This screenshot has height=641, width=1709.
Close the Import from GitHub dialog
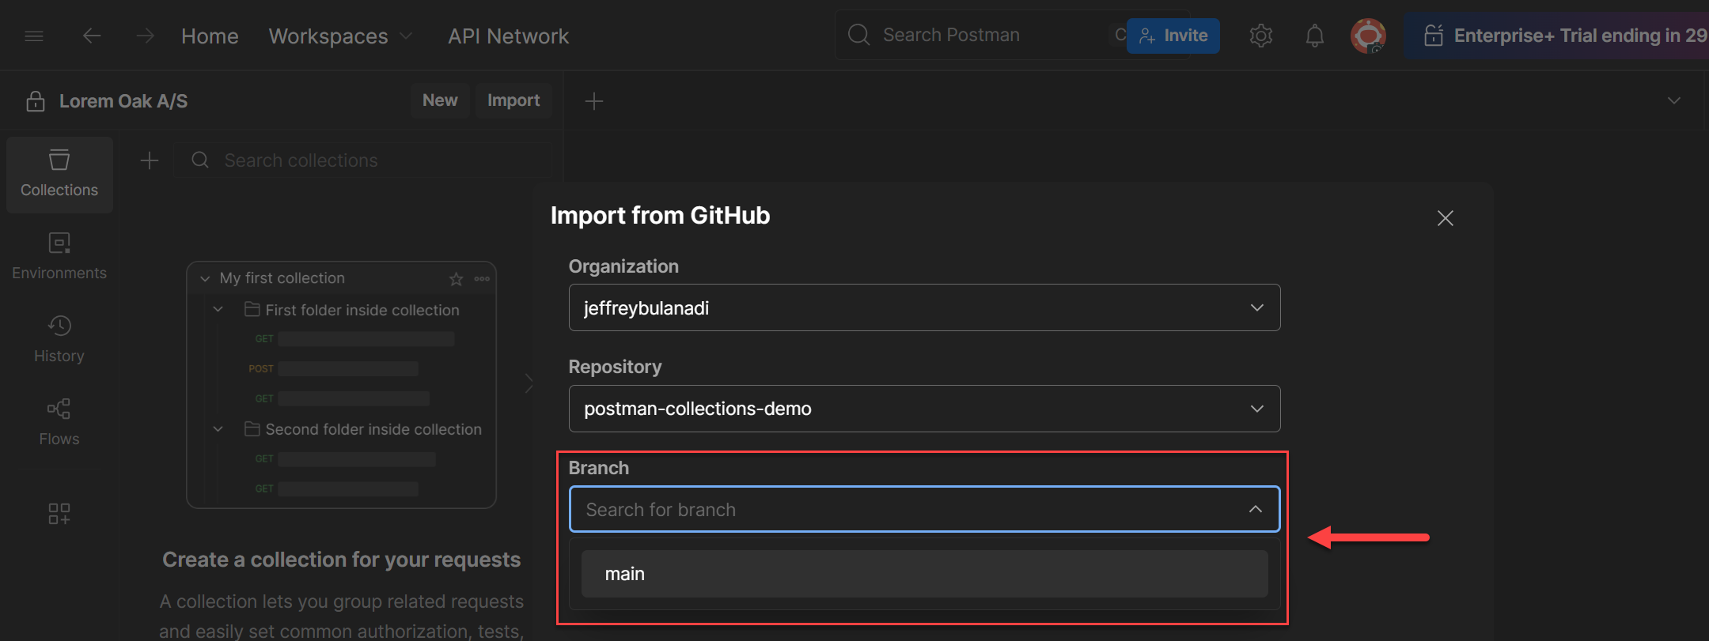point(1445,218)
